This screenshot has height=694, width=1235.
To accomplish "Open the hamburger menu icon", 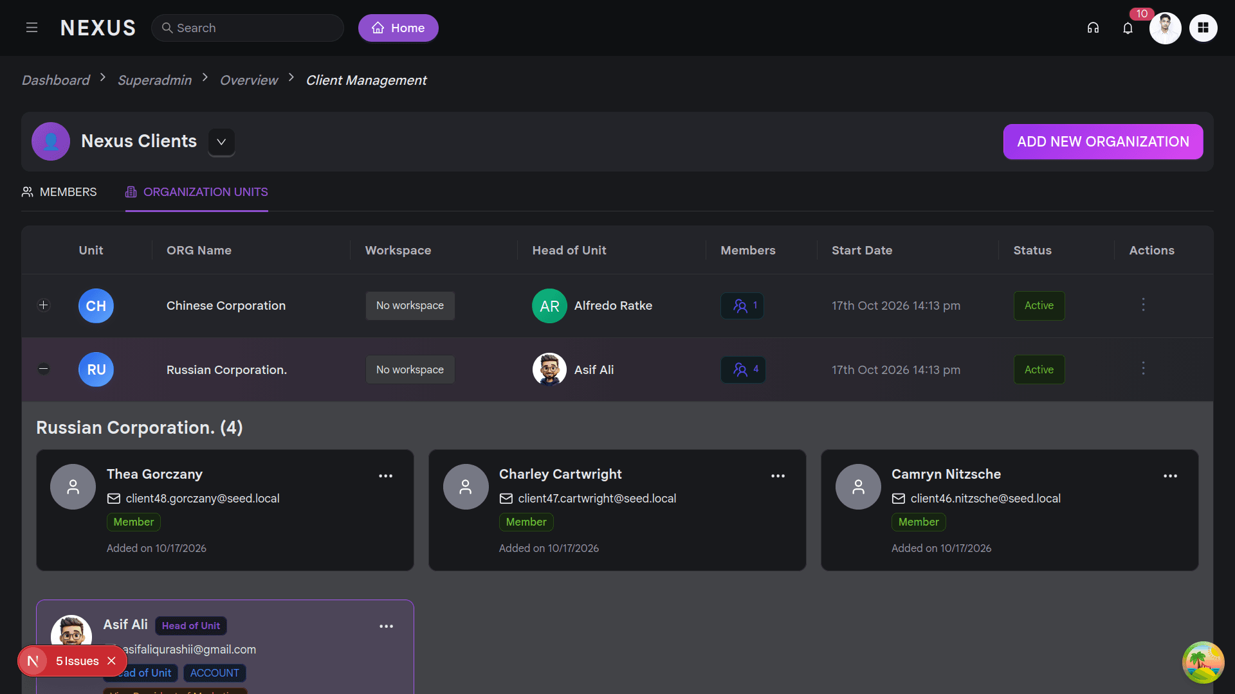I will tap(32, 28).
